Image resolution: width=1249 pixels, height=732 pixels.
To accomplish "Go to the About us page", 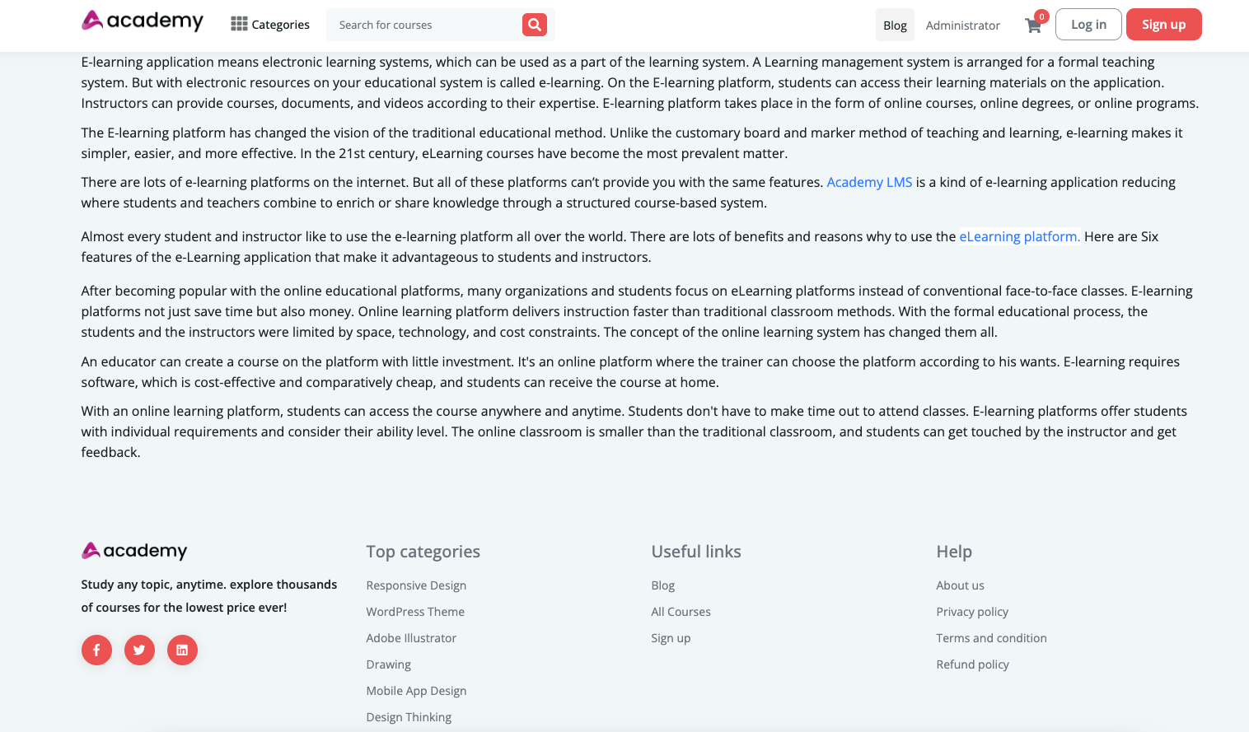I will [x=960, y=585].
